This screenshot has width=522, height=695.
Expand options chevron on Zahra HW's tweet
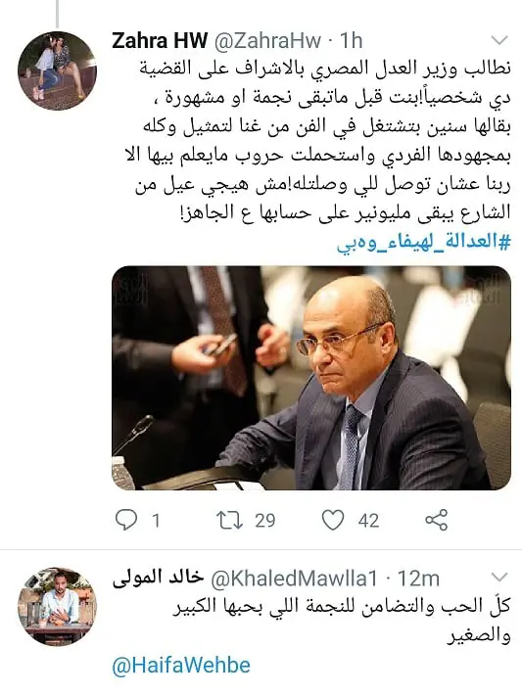pyautogui.click(x=499, y=41)
